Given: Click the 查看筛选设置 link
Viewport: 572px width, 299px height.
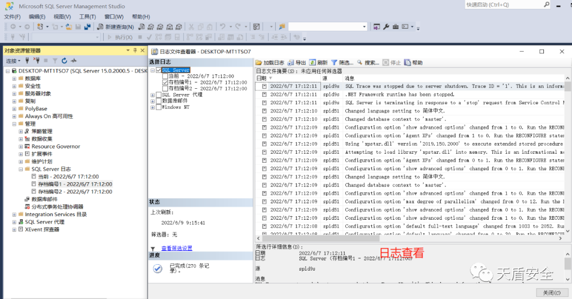Looking at the screenshot, I should point(177,248).
